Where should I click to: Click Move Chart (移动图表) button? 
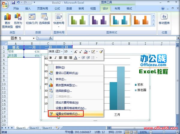[x=164, y=19]
